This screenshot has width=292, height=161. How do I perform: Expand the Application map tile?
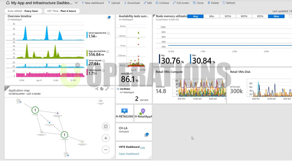click(x=107, y=89)
